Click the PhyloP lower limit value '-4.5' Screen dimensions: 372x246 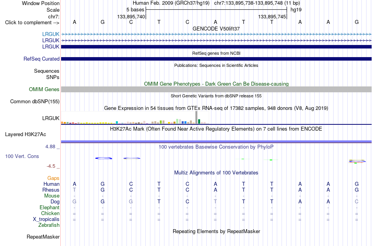tap(51, 166)
